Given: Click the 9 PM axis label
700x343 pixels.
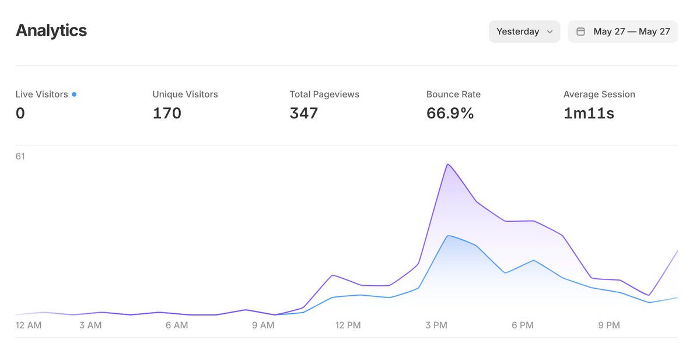Looking at the screenshot, I should click(608, 325).
